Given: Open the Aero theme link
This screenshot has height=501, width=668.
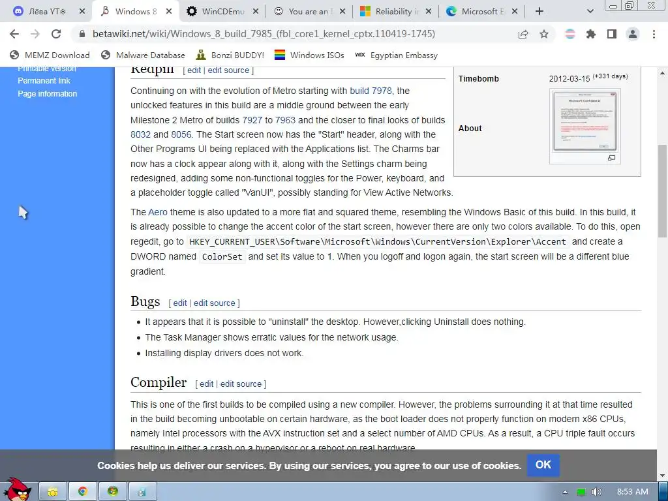Looking at the screenshot, I should coord(158,212).
